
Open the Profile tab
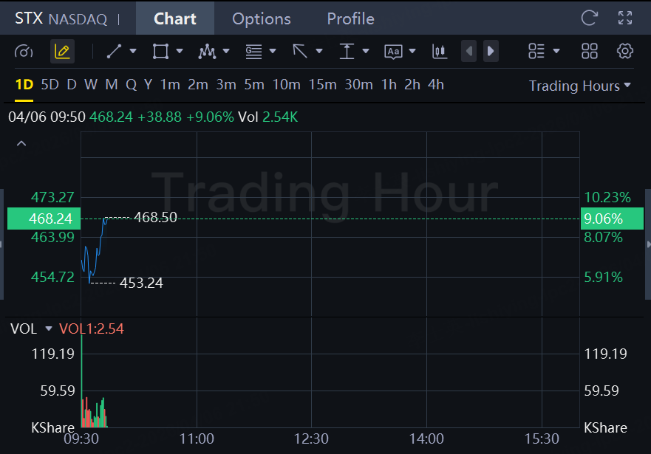pos(350,18)
